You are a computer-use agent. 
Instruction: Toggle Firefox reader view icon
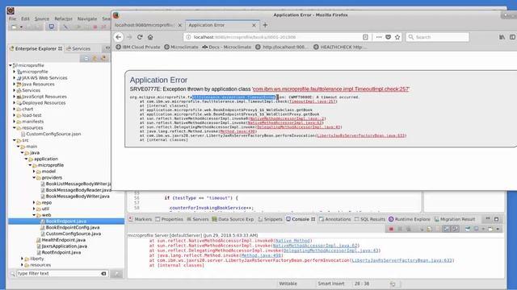pyautogui.click(x=365, y=37)
